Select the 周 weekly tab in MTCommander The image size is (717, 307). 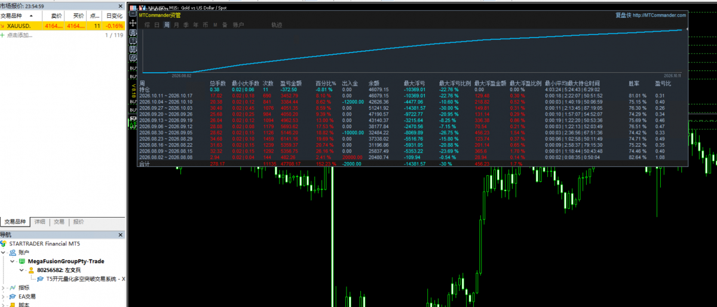tap(167, 25)
